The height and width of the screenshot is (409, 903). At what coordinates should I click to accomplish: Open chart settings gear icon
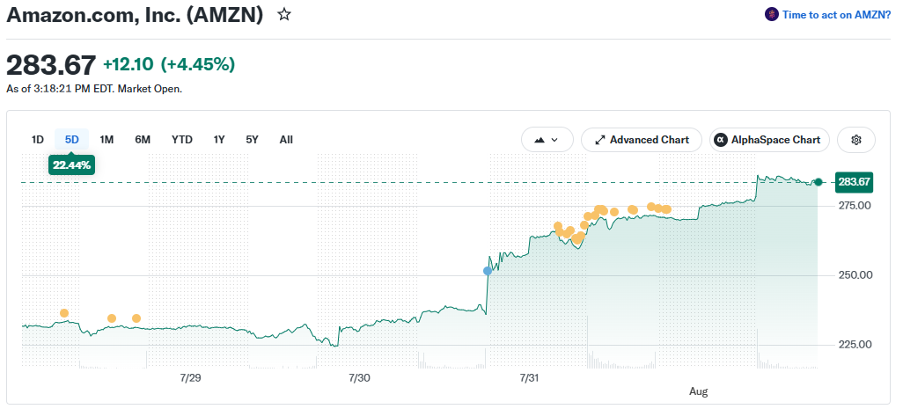(855, 140)
